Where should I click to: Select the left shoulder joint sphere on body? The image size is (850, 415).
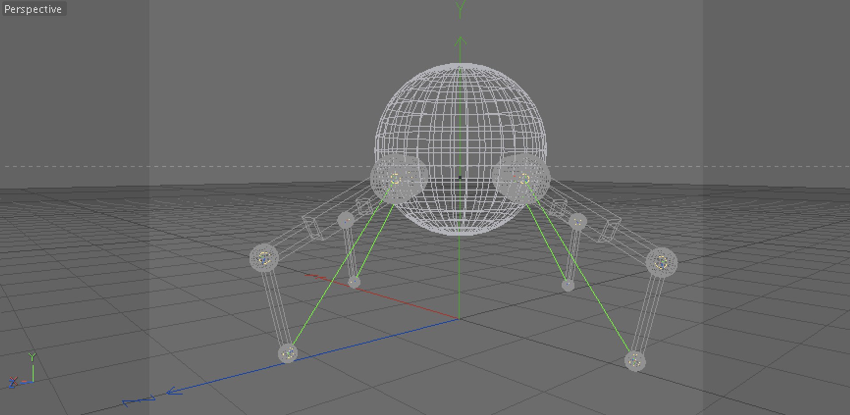(x=398, y=178)
